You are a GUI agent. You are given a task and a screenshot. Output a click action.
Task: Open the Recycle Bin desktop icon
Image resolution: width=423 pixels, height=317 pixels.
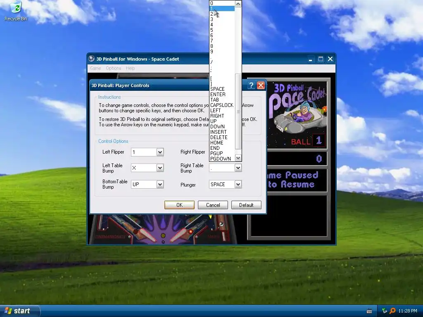tap(16, 11)
